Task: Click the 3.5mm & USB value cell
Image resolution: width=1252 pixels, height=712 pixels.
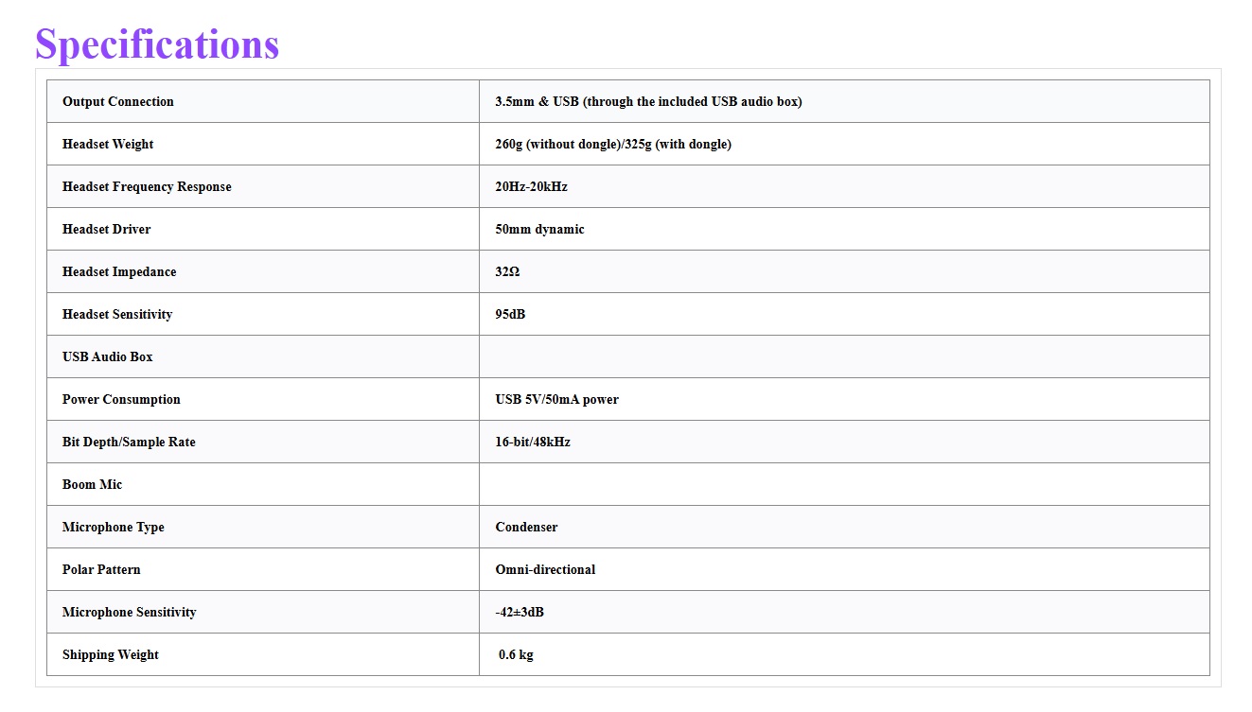Action: (844, 101)
